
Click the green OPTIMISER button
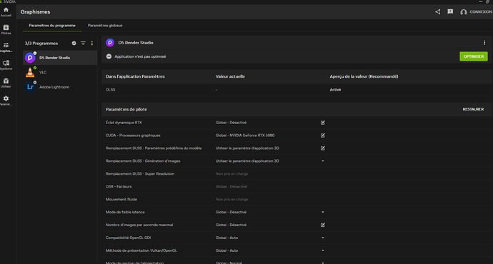tap(474, 56)
